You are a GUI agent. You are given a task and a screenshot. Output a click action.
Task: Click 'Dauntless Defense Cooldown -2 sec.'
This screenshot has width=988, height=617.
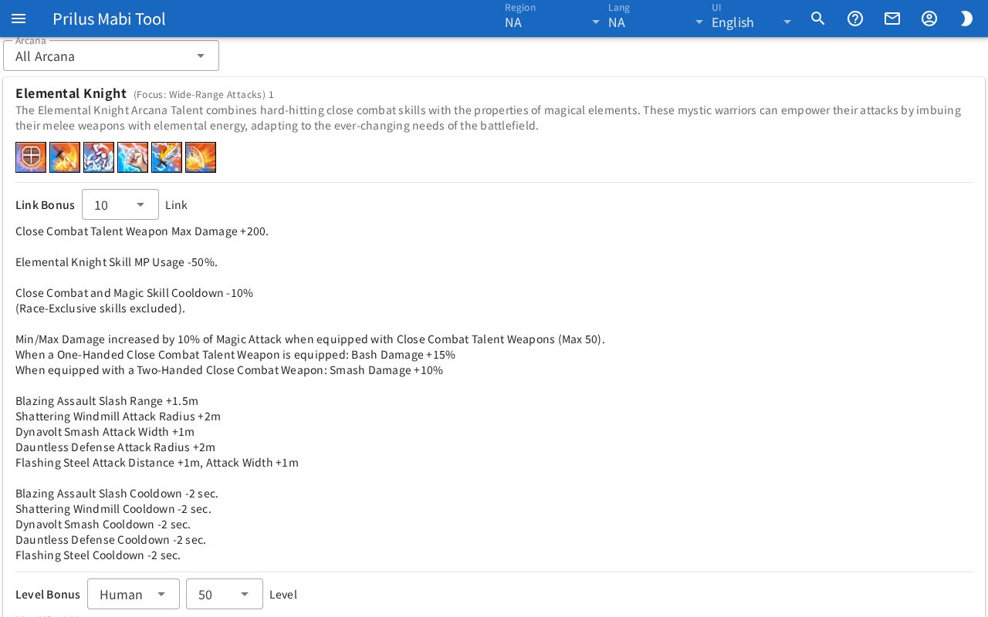click(x=110, y=540)
